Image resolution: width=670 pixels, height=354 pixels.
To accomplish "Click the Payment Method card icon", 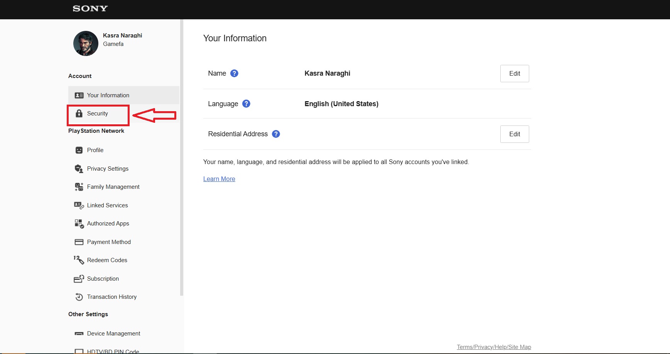I will coord(79,242).
